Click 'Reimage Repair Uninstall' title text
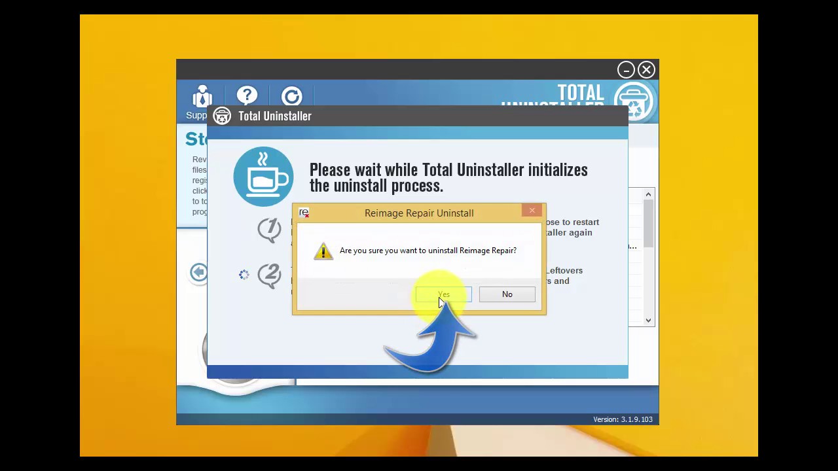 point(419,213)
